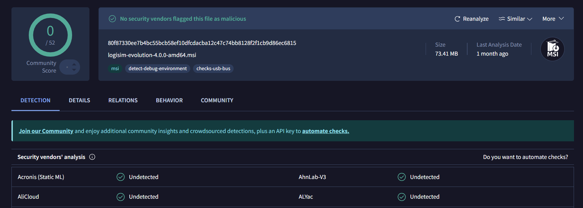Select the checks-usb-bus tag
Viewport: 583px width, 208px height.
[213, 68]
